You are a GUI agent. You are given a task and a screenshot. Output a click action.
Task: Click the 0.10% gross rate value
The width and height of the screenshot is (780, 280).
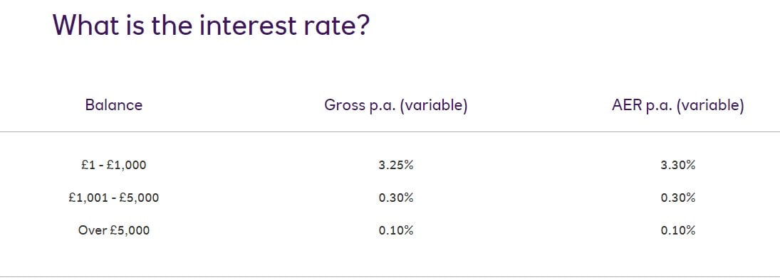(395, 230)
